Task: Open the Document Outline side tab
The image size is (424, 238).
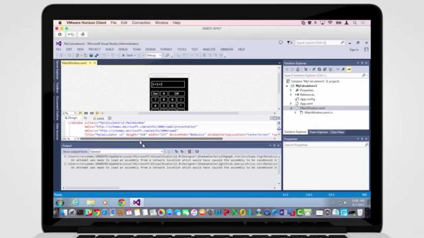Action: pyautogui.click(x=57, y=108)
